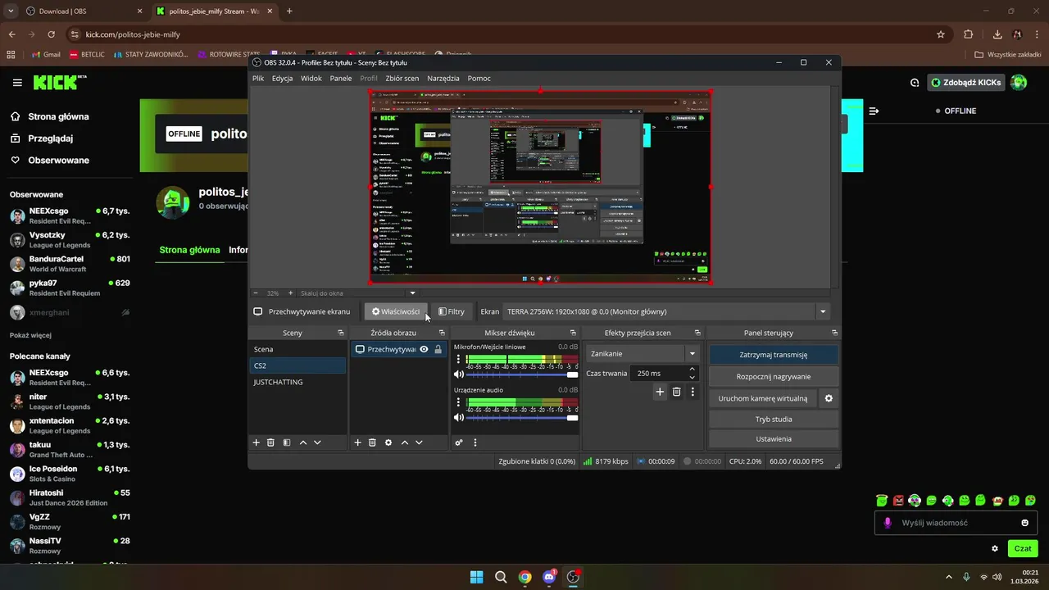The width and height of the screenshot is (1049, 590).
Task: Open Mikrofon/Wejście liniowe channel options dots
Action: (458, 360)
